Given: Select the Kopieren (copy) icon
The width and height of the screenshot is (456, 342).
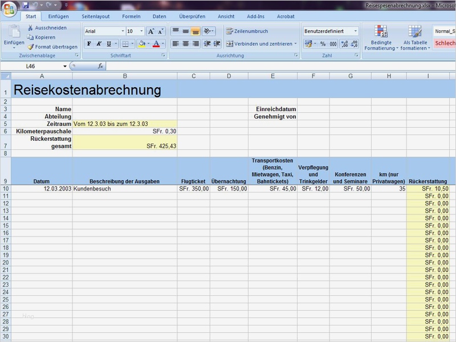Looking at the screenshot, I should pos(30,37).
